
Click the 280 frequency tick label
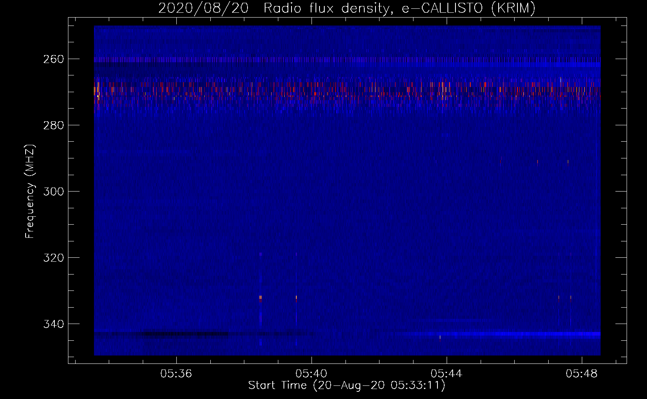pos(54,125)
